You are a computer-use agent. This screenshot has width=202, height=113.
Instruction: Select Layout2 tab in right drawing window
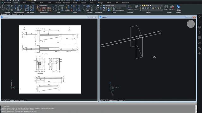pyautogui.click(x=121, y=100)
